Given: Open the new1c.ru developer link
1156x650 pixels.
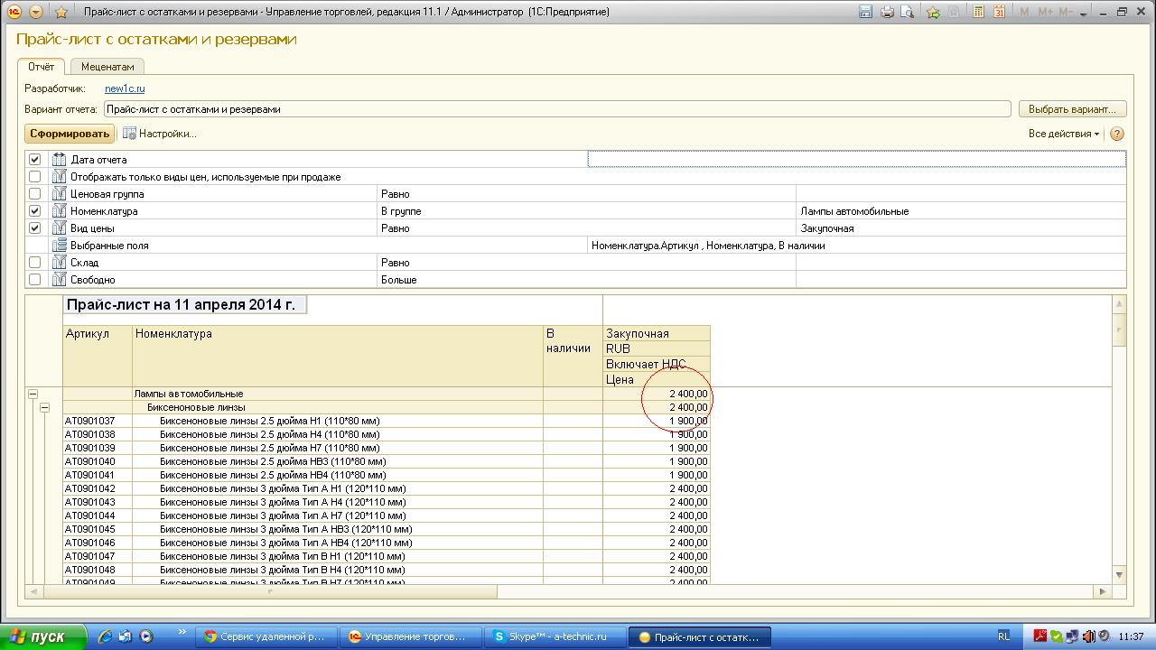Looking at the screenshot, I should 125,88.
